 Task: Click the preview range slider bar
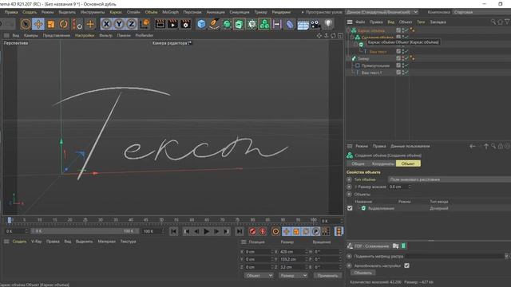[x=85, y=231]
